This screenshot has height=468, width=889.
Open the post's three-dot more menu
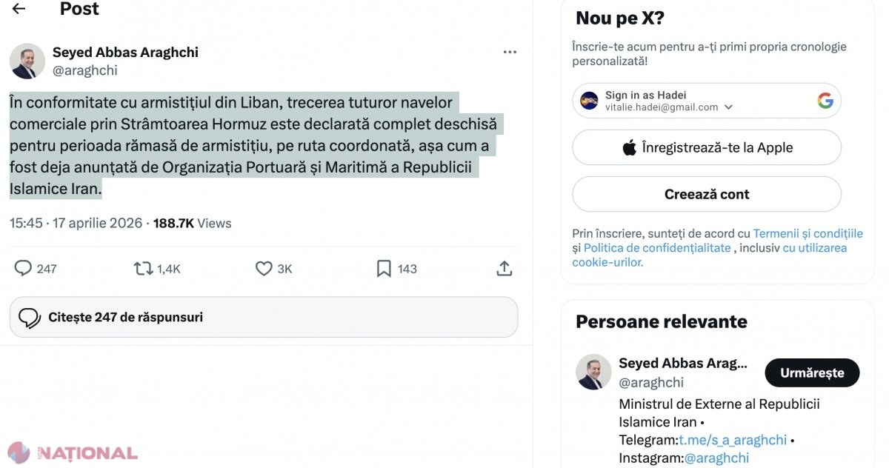coord(510,53)
